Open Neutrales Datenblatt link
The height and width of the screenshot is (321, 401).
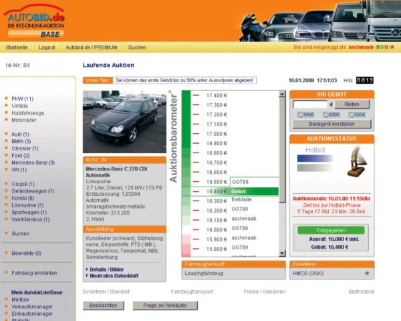pyautogui.click(x=114, y=276)
